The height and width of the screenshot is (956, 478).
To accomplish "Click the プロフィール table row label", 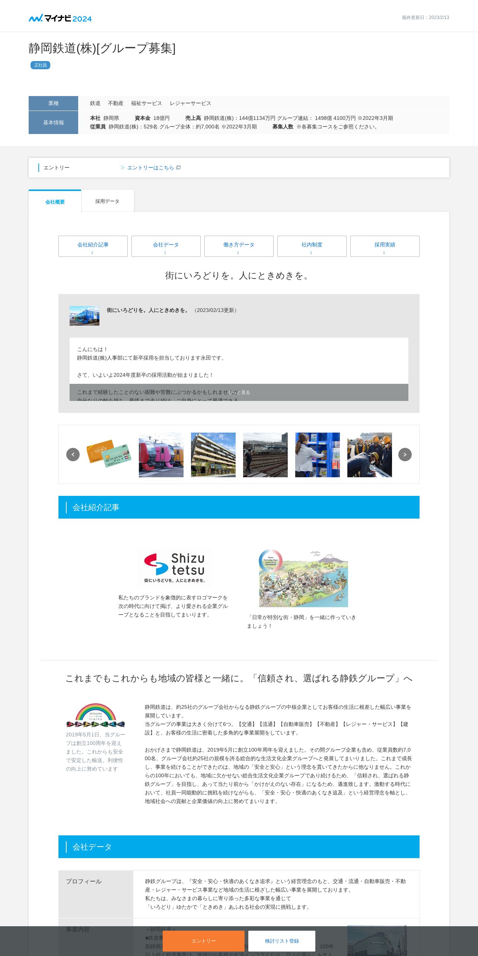I will 96,894.
